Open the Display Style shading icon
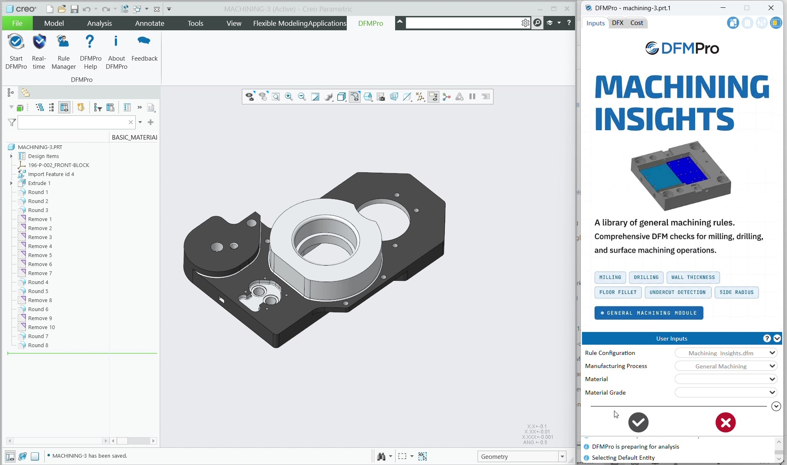Viewport: 787px width, 465px height. point(328,97)
